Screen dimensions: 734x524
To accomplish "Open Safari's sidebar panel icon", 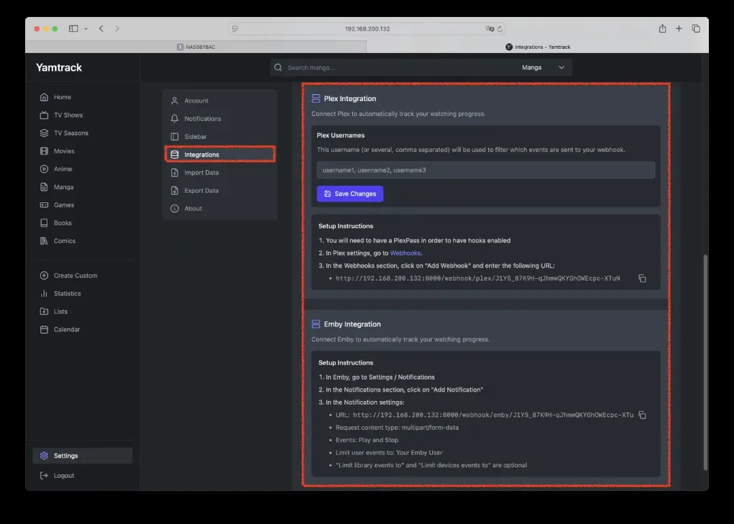I will click(x=73, y=29).
